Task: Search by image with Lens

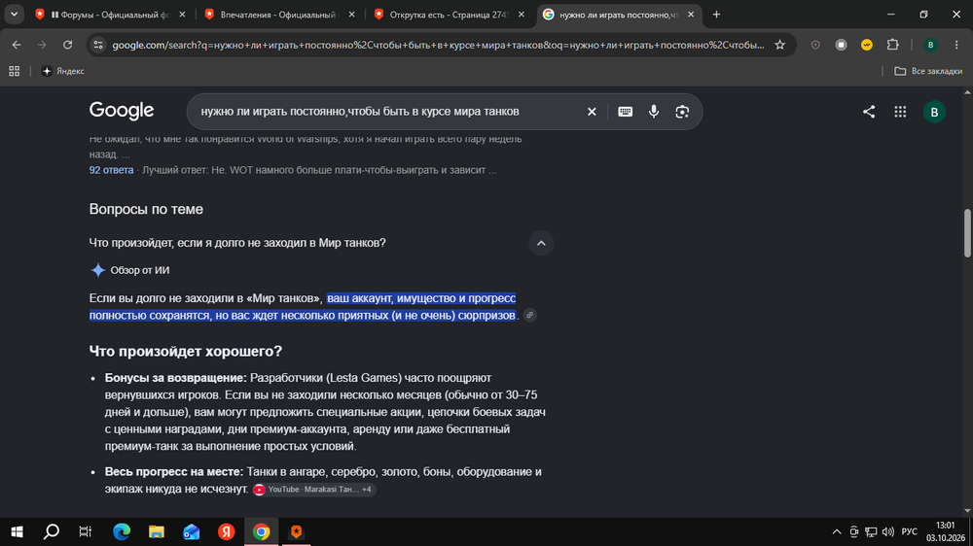Action: [x=682, y=112]
